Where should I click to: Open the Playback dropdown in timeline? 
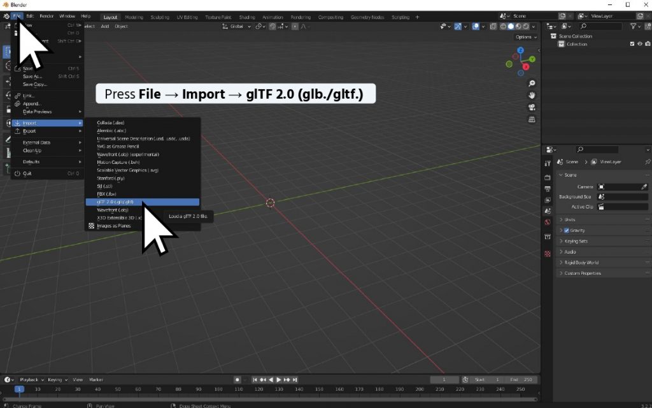pyautogui.click(x=32, y=380)
